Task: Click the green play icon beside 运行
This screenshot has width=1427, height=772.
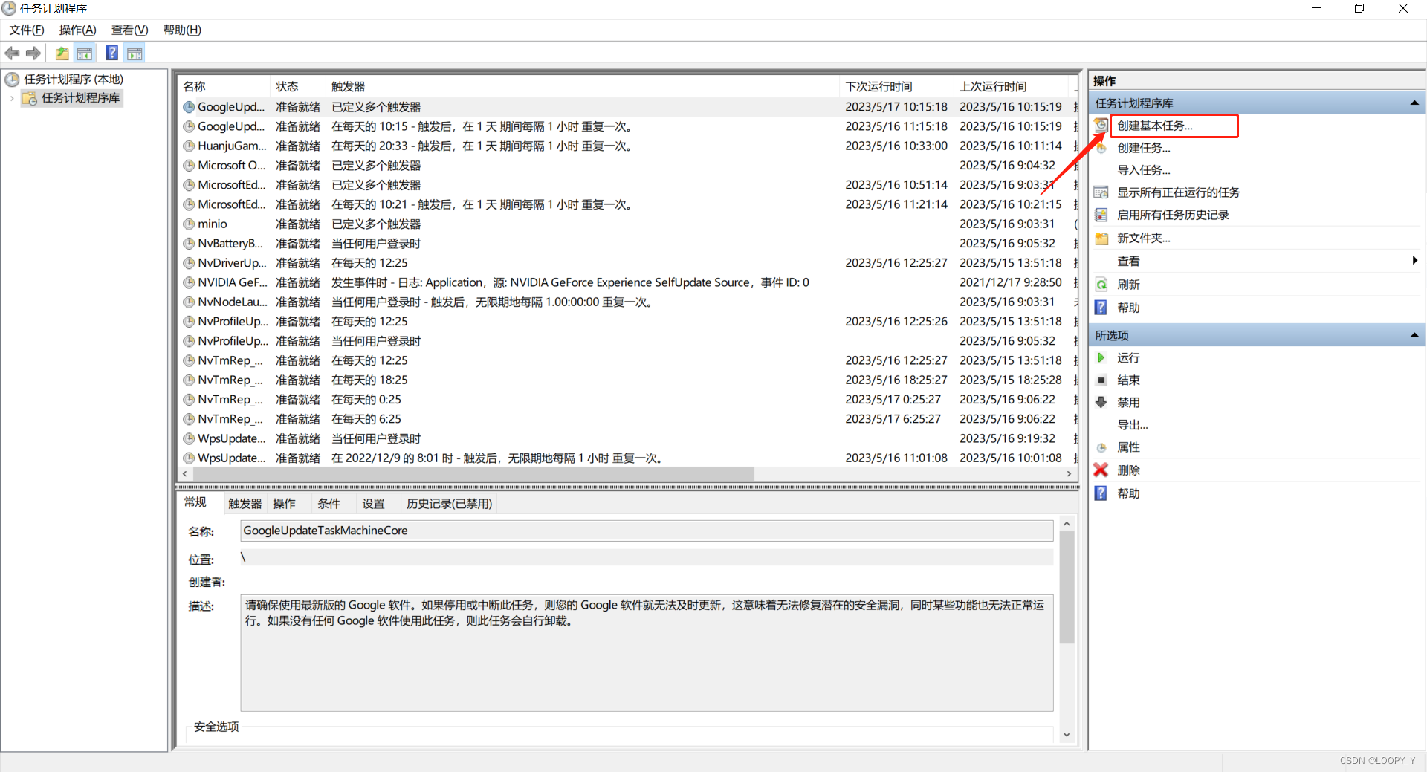Action: [1101, 358]
